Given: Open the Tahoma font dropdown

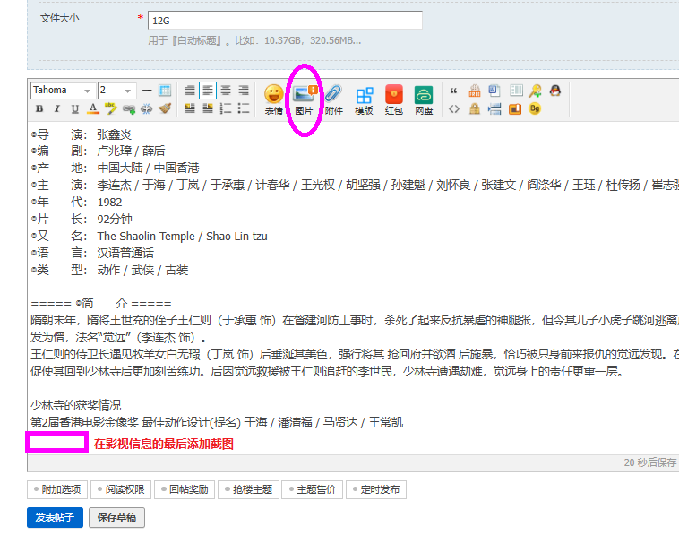Looking at the screenshot, I should 63,91.
